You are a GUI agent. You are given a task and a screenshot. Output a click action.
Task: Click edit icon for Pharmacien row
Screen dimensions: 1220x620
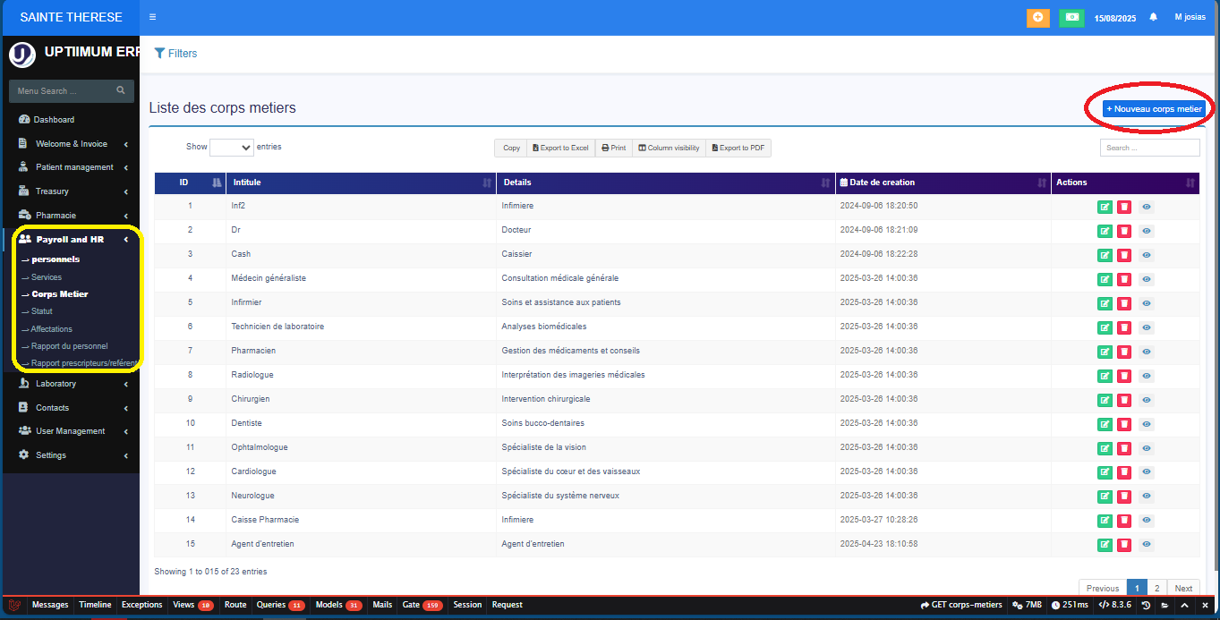1105,352
